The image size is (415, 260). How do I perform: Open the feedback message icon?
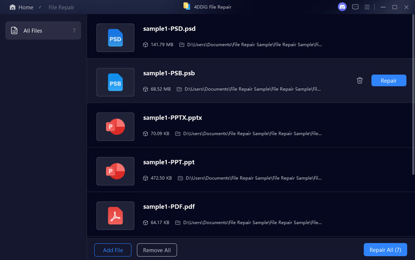click(355, 7)
